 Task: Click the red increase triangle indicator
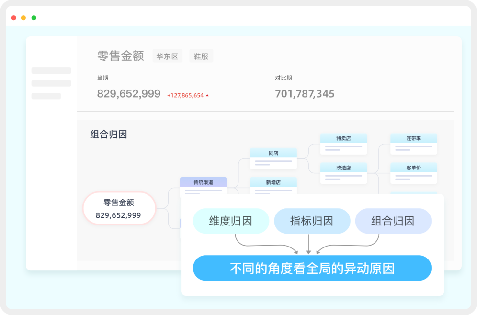(x=207, y=95)
